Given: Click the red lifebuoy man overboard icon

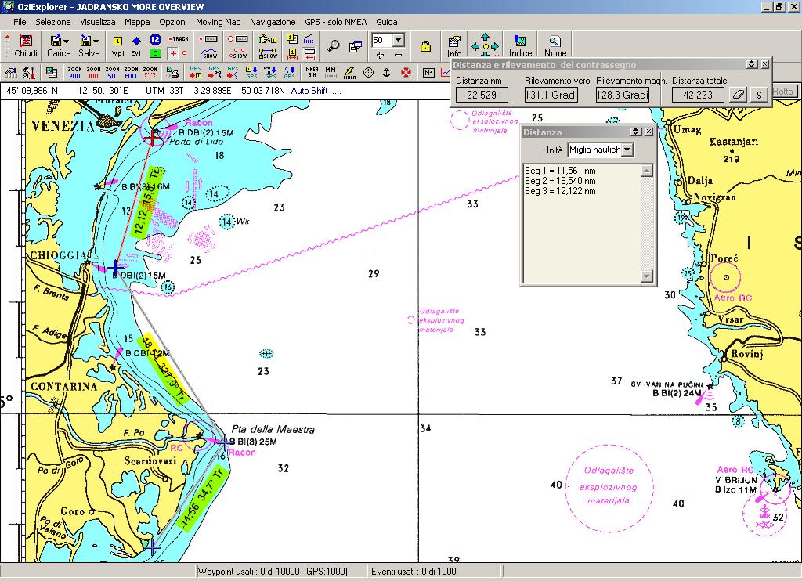Looking at the screenshot, I should click(406, 73).
